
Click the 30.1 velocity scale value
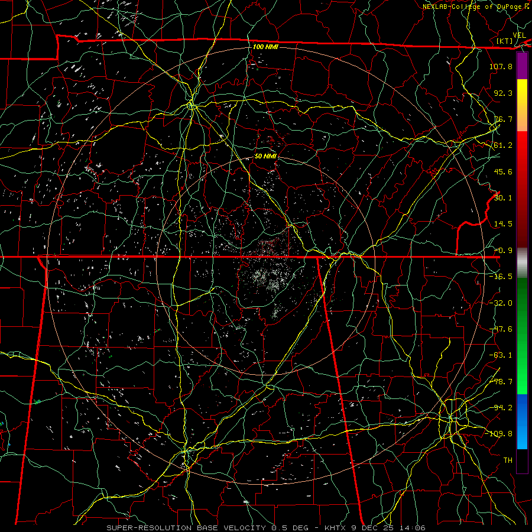(x=503, y=198)
